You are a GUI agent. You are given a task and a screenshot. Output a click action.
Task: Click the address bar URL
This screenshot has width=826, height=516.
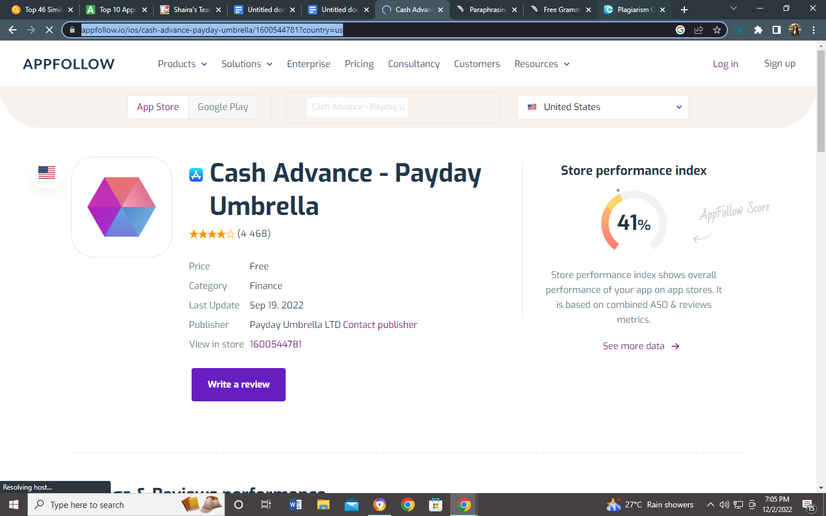pos(212,30)
